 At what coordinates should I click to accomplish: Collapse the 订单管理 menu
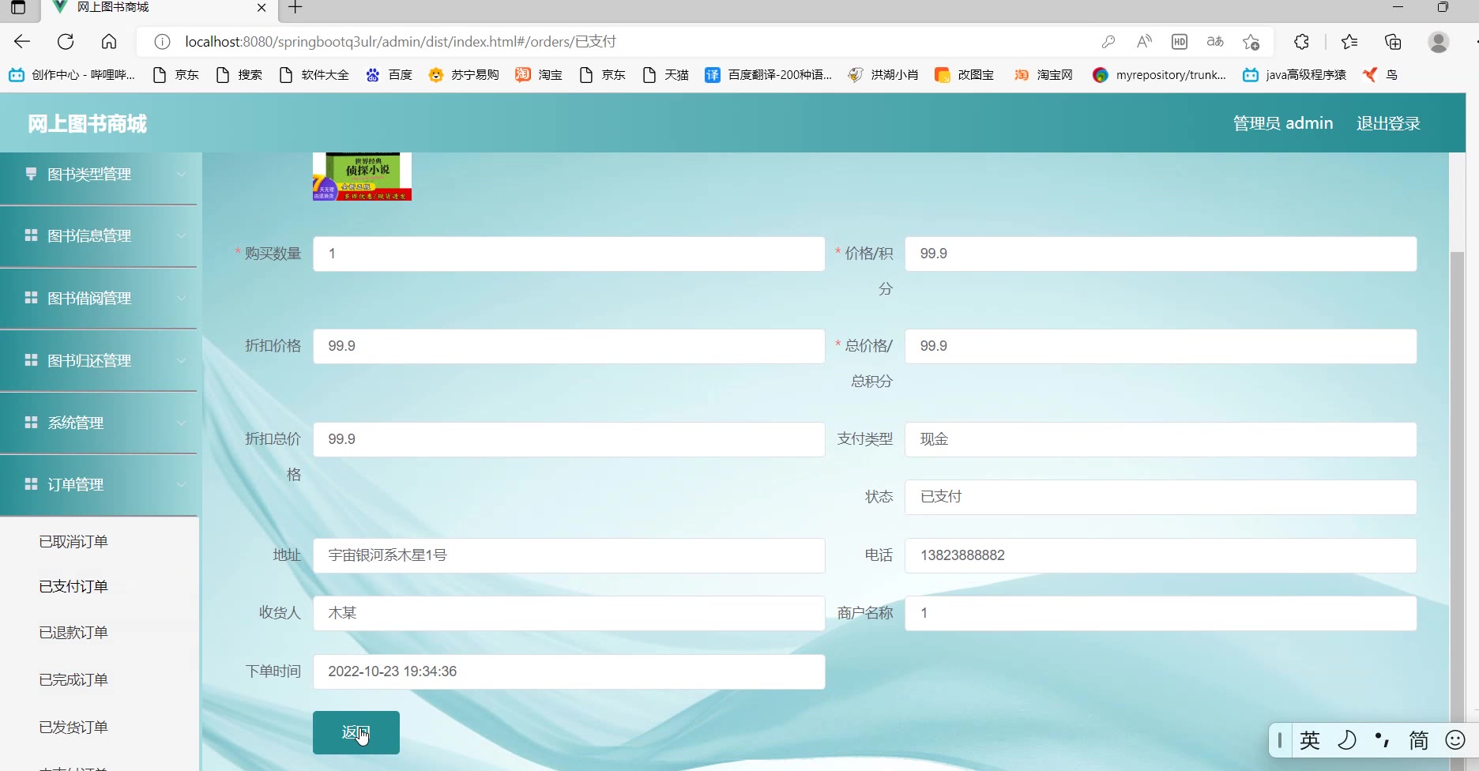[99, 485]
